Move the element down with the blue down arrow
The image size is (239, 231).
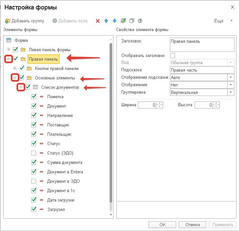tap(114, 21)
